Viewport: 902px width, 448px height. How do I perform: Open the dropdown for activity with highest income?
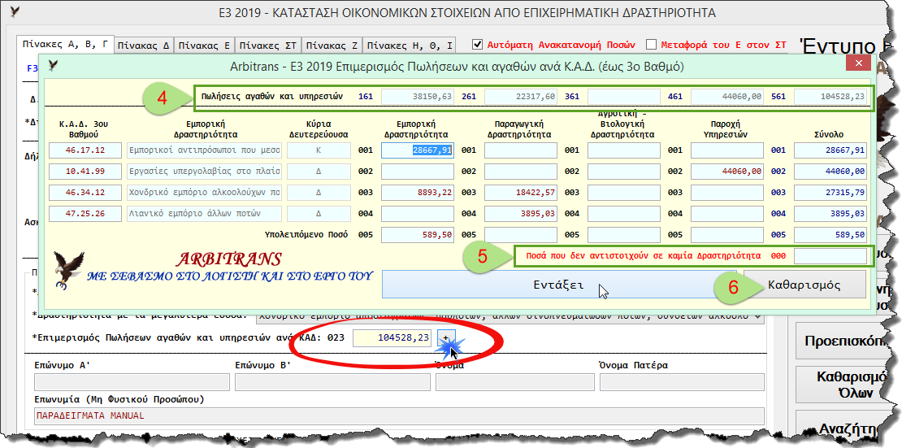(757, 316)
